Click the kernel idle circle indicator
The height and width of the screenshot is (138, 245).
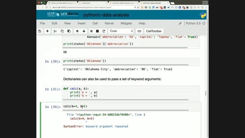[204, 23]
